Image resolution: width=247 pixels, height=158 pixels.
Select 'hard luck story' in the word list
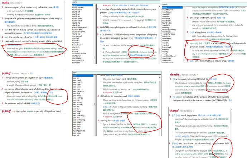tap(78, 115)
